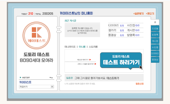170x104 pixels.
Task: Open the 파도타기 dropdown box
Action: [x=36, y=87]
